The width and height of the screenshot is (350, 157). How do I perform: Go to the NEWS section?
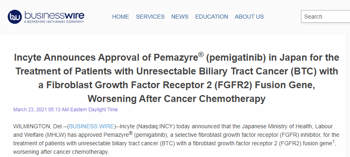[180, 17]
